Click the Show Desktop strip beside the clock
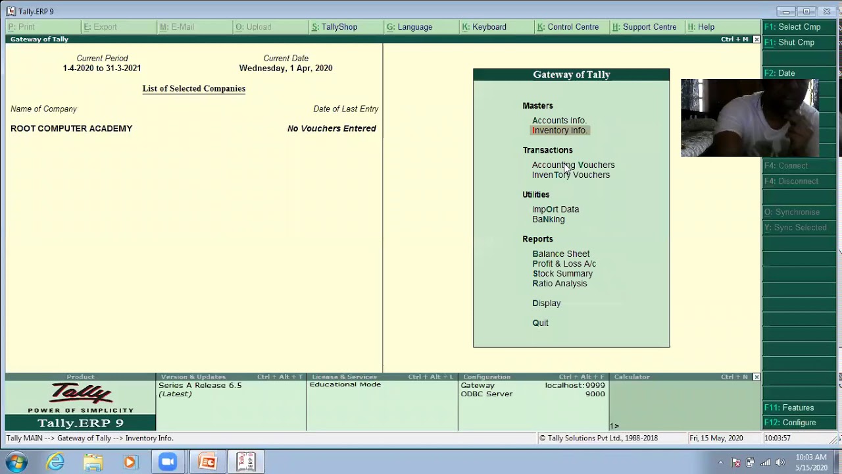The height and width of the screenshot is (474, 842). point(838,462)
